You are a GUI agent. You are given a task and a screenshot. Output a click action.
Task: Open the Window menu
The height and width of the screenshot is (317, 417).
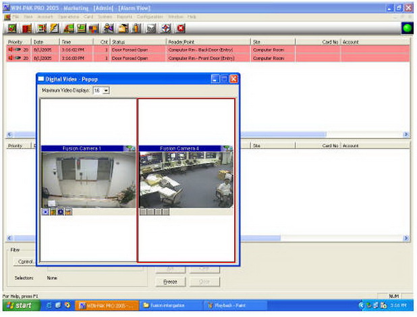coord(175,17)
